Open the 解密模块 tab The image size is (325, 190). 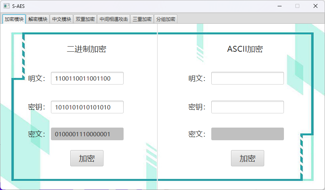38,19
